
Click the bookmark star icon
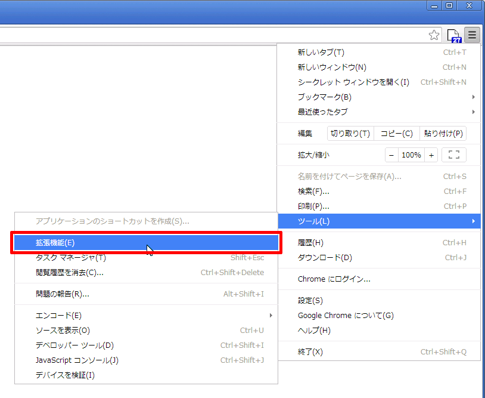click(x=434, y=35)
